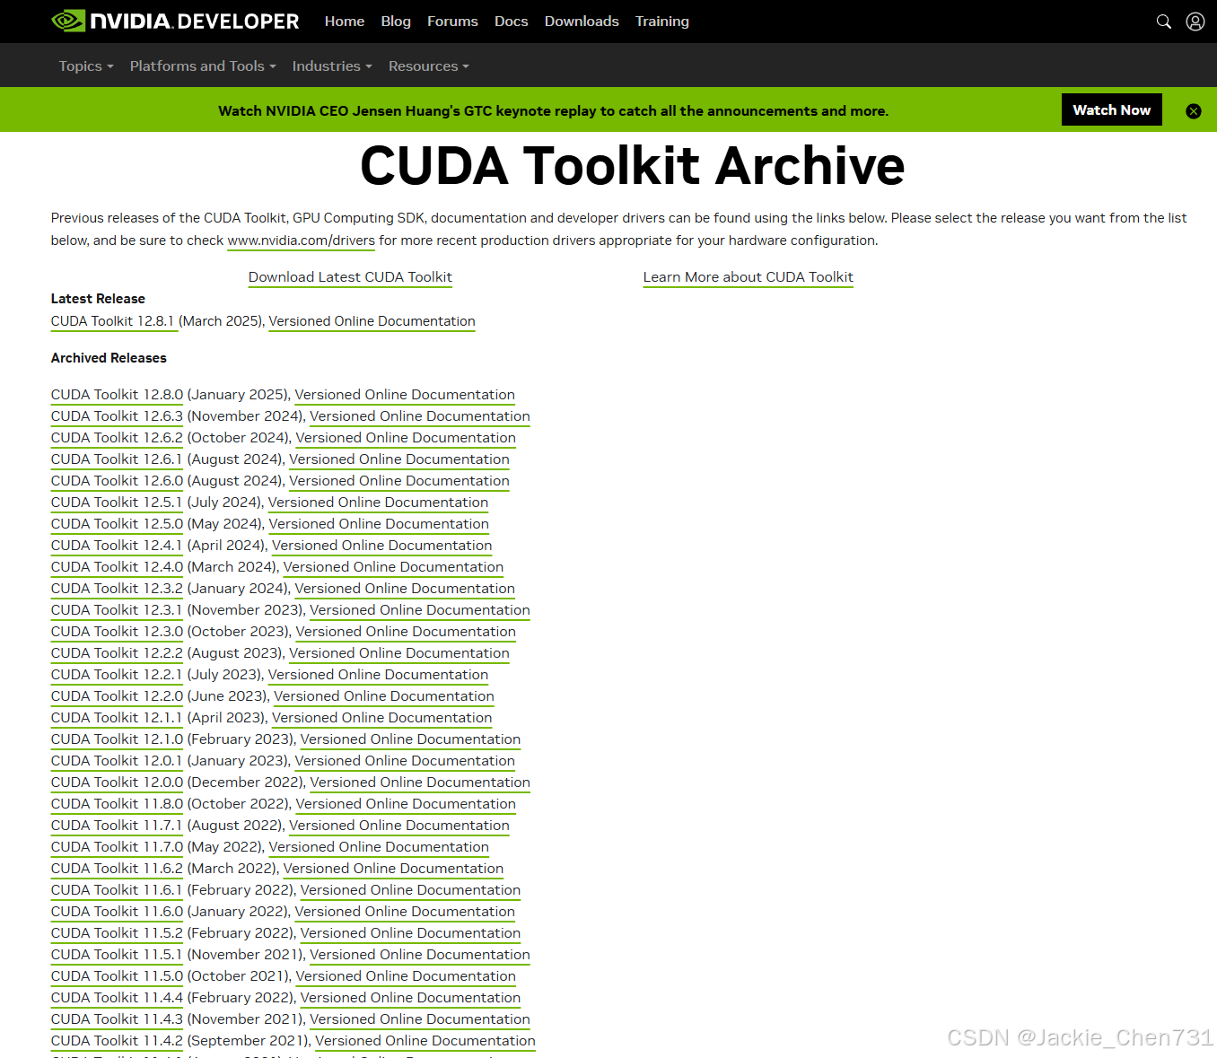View CUDA Toolkit 11.8.0 archived release
The height and width of the screenshot is (1058, 1217).
point(116,803)
